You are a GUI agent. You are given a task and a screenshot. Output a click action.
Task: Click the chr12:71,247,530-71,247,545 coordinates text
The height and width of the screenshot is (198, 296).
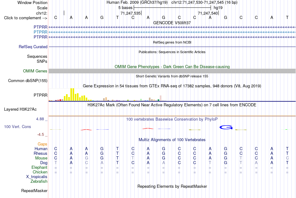204,2
